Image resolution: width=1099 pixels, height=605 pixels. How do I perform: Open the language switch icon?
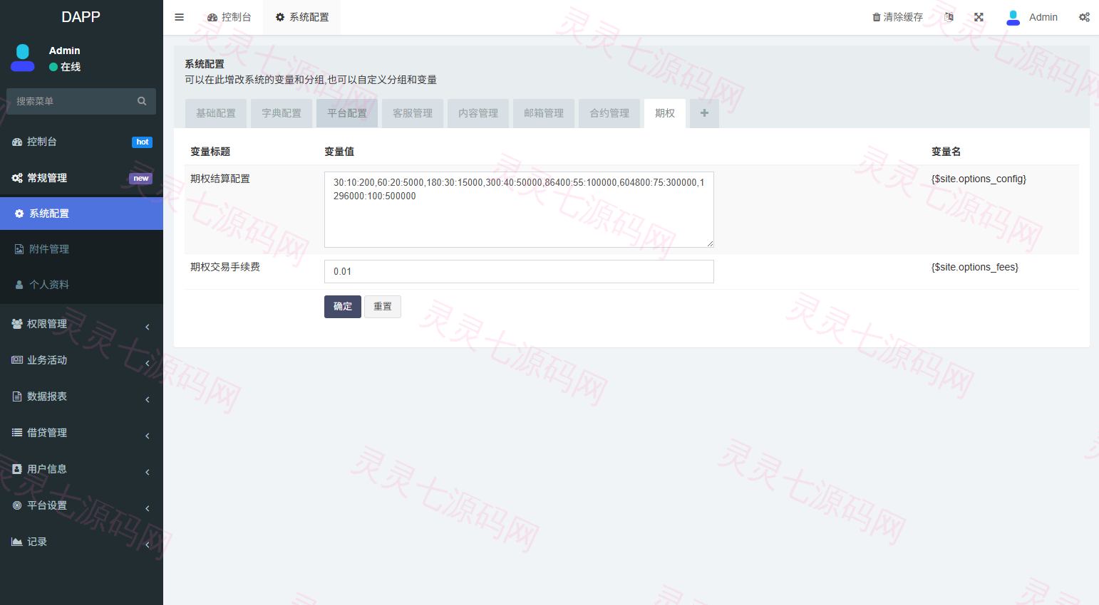tap(949, 17)
